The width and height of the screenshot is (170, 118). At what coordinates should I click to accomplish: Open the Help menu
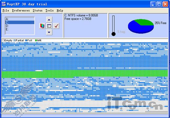60,10
